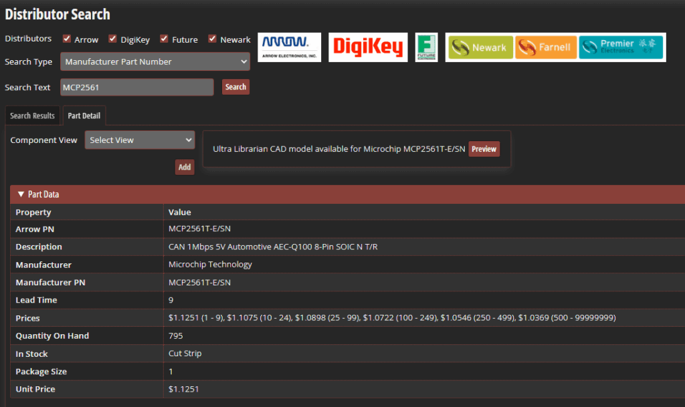
Task: Click the Package Size value 1
Action: (x=171, y=372)
